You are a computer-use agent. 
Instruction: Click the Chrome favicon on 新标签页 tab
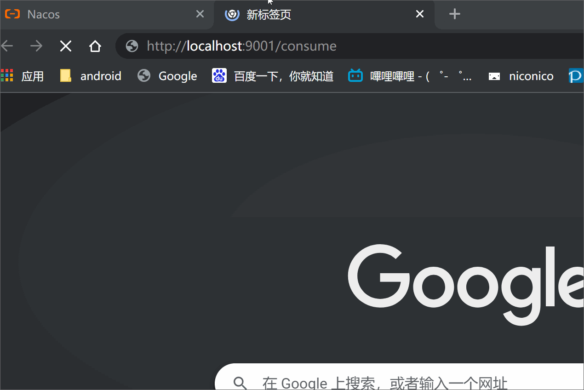(232, 15)
